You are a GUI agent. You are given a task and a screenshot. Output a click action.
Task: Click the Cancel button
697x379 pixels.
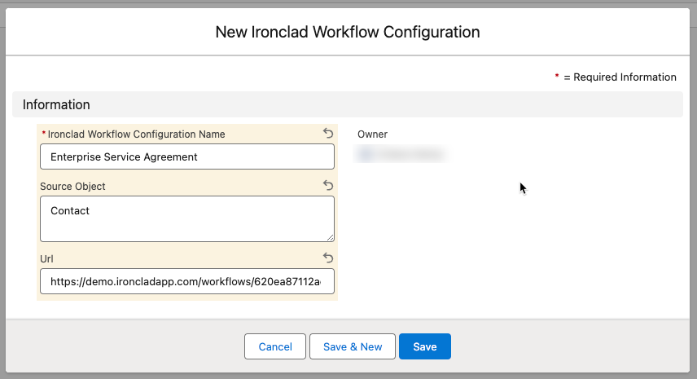(275, 346)
